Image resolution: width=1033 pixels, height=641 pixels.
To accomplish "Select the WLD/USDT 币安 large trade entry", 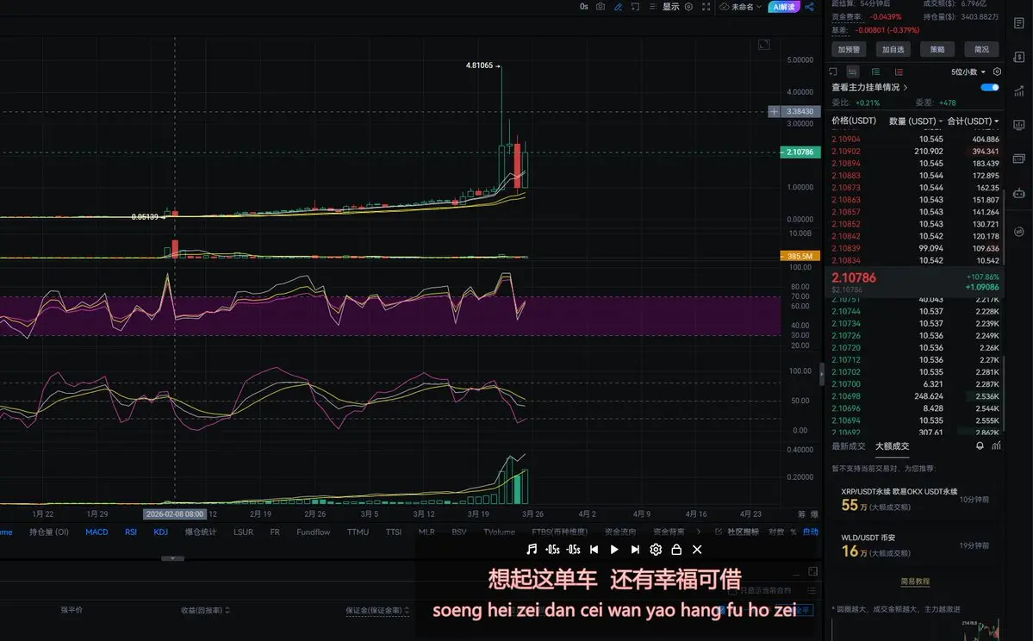I will [x=914, y=545].
